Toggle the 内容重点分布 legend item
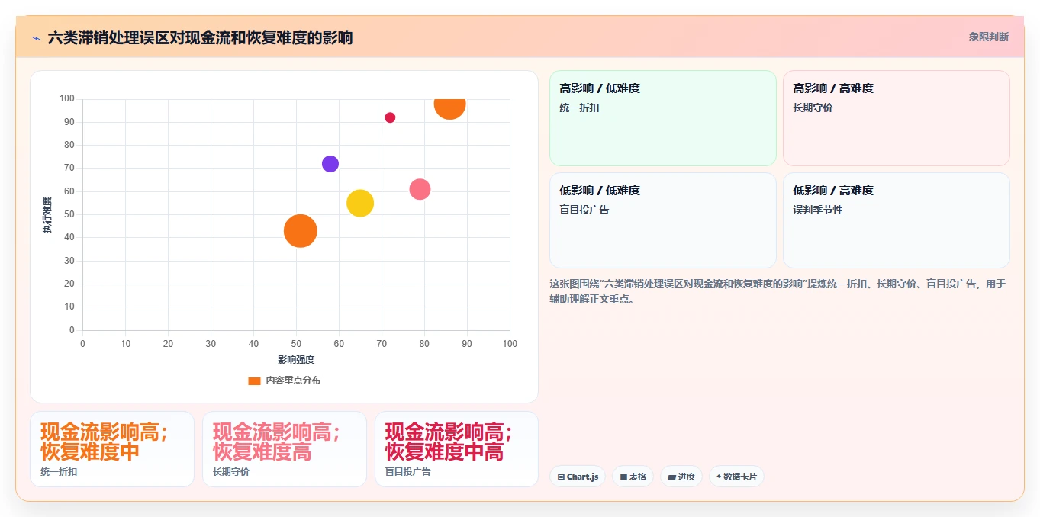Screen dimensions: 1040x517 [284, 381]
